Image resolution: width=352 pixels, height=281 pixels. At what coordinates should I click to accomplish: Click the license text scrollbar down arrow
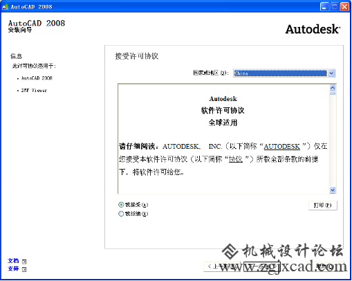pyautogui.click(x=333, y=190)
